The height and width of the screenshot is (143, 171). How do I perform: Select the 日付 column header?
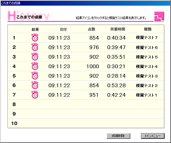tap(63, 29)
